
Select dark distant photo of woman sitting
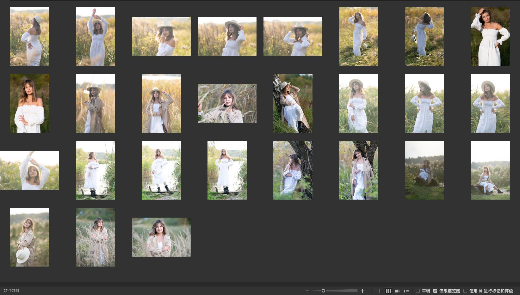[424, 170]
